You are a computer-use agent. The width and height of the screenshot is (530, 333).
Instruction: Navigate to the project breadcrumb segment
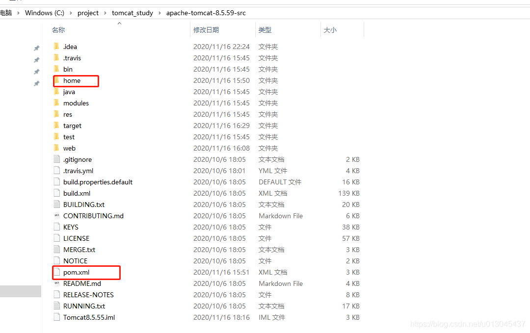click(88, 13)
